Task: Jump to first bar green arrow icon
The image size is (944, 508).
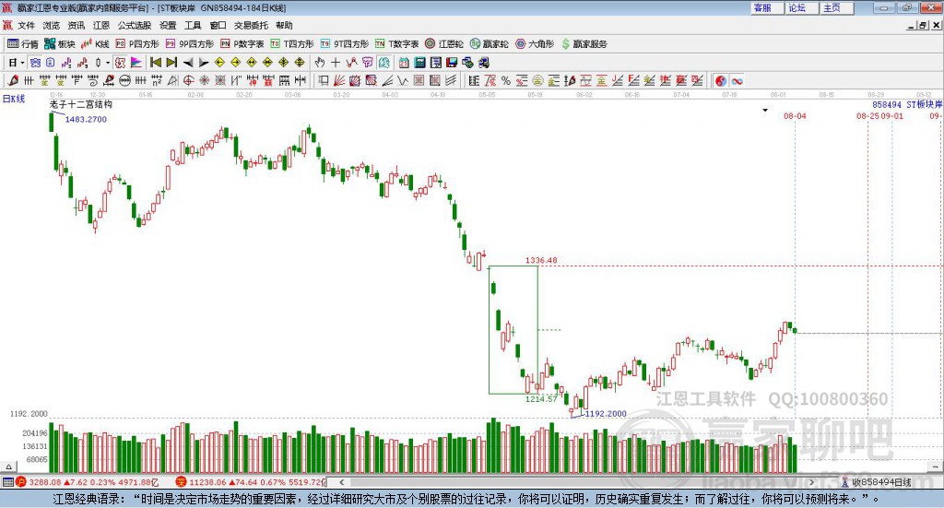Action: [155, 63]
